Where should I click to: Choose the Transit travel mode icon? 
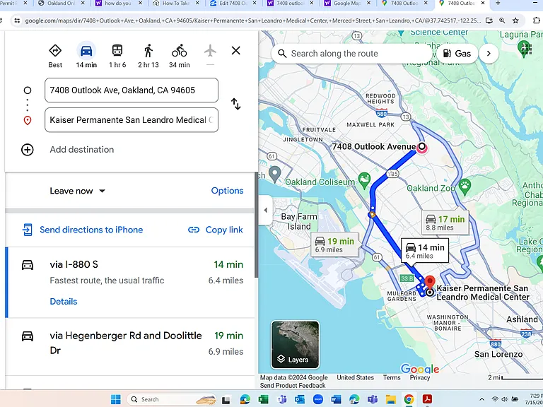point(117,51)
